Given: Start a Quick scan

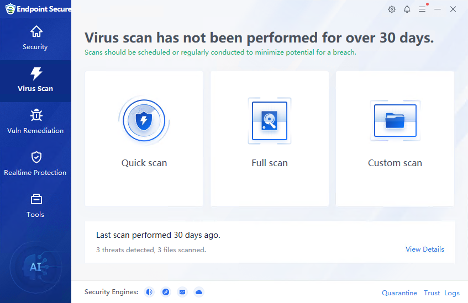Looking at the screenshot, I should [144, 138].
